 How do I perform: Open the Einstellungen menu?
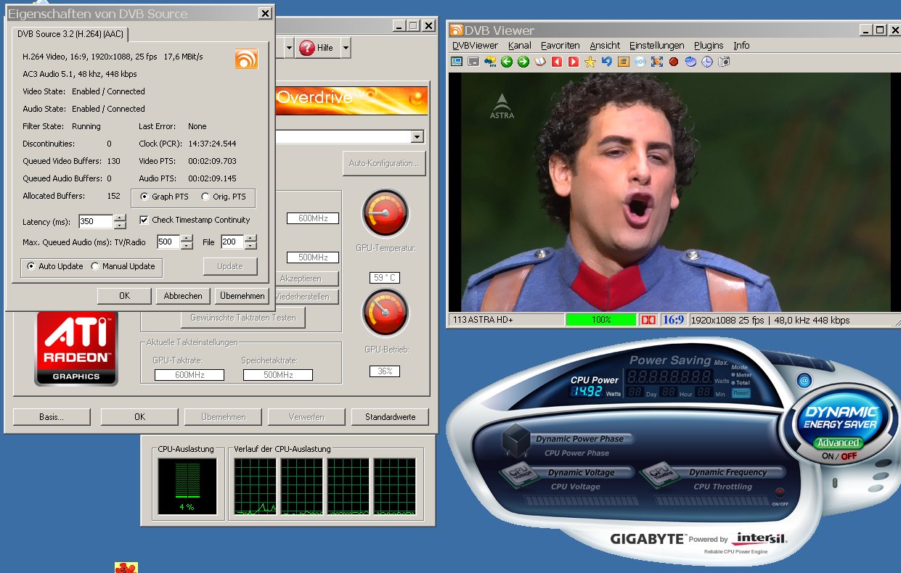pyautogui.click(x=656, y=45)
